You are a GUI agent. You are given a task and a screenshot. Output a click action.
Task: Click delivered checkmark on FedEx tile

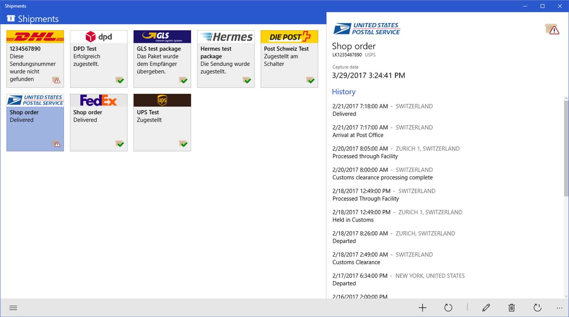(x=120, y=144)
